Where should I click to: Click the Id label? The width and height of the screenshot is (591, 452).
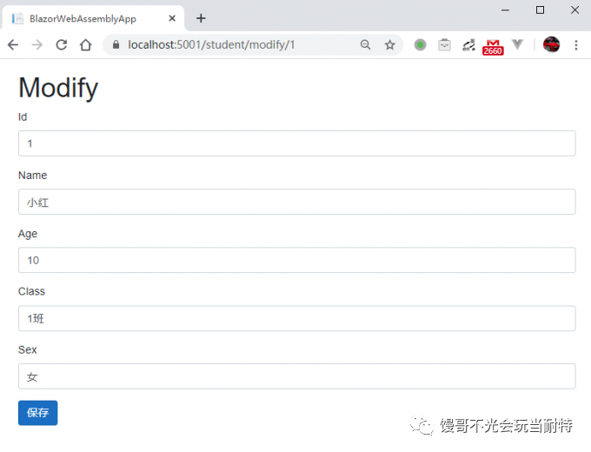(x=23, y=116)
